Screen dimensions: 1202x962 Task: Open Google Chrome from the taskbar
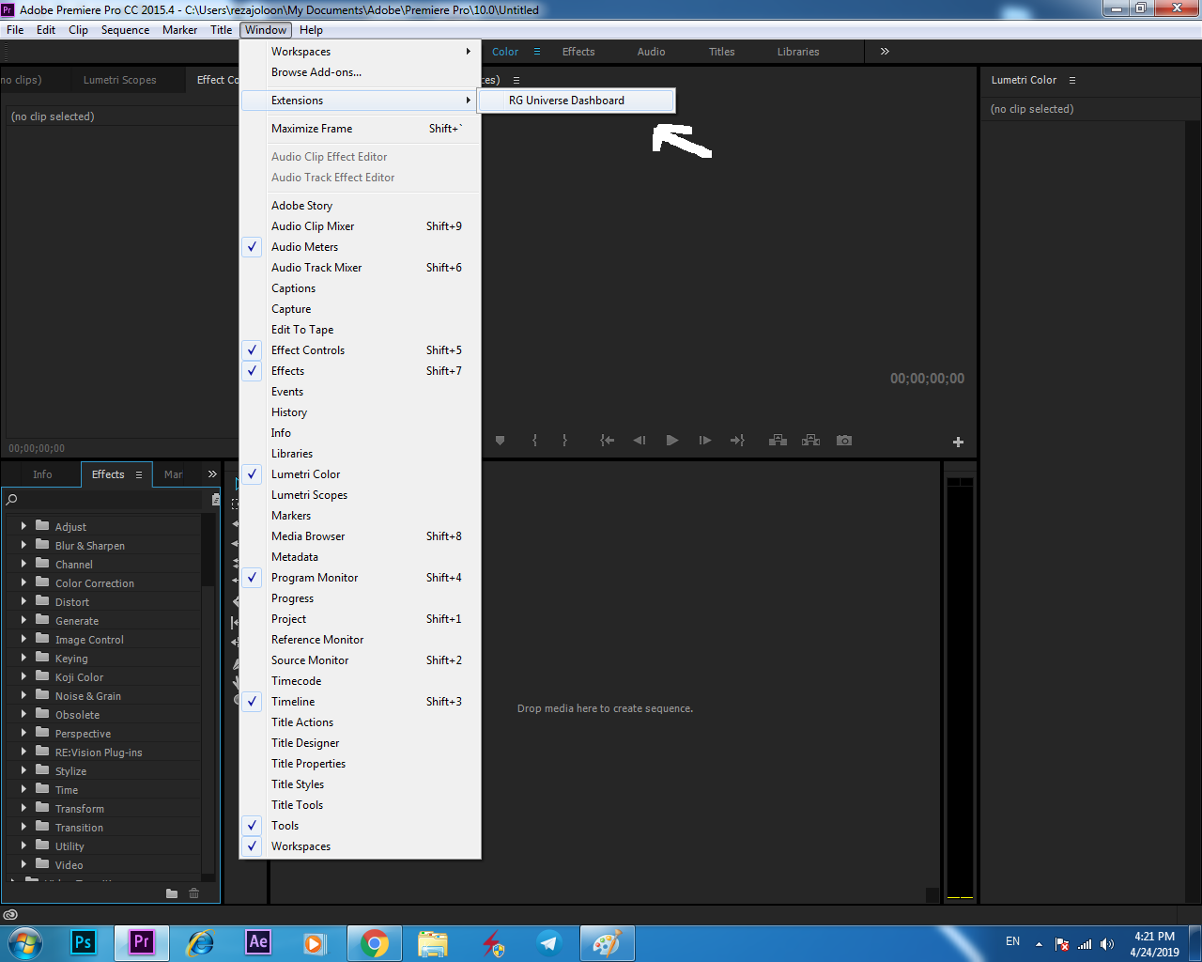point(375,943)
